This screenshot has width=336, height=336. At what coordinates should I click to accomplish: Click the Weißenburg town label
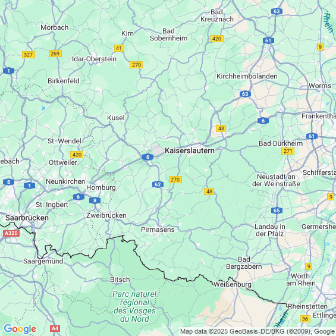233,284
